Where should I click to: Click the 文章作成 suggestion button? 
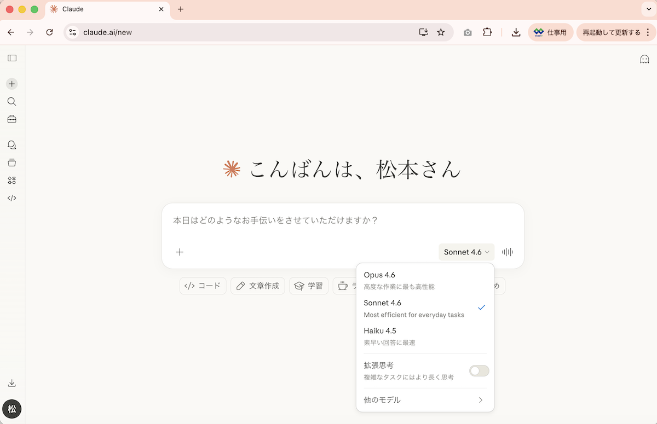[x=258, y=286]
